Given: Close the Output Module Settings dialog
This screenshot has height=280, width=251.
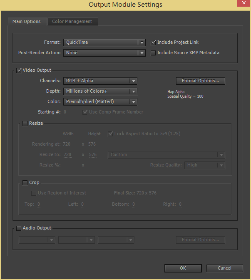Looking at the screenshot, I should click(244, 3).
